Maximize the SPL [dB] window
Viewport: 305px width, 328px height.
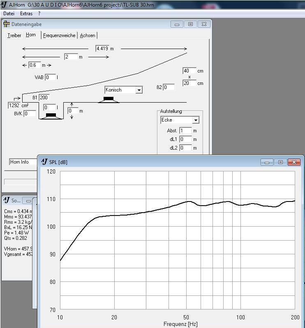click(280, 162)
